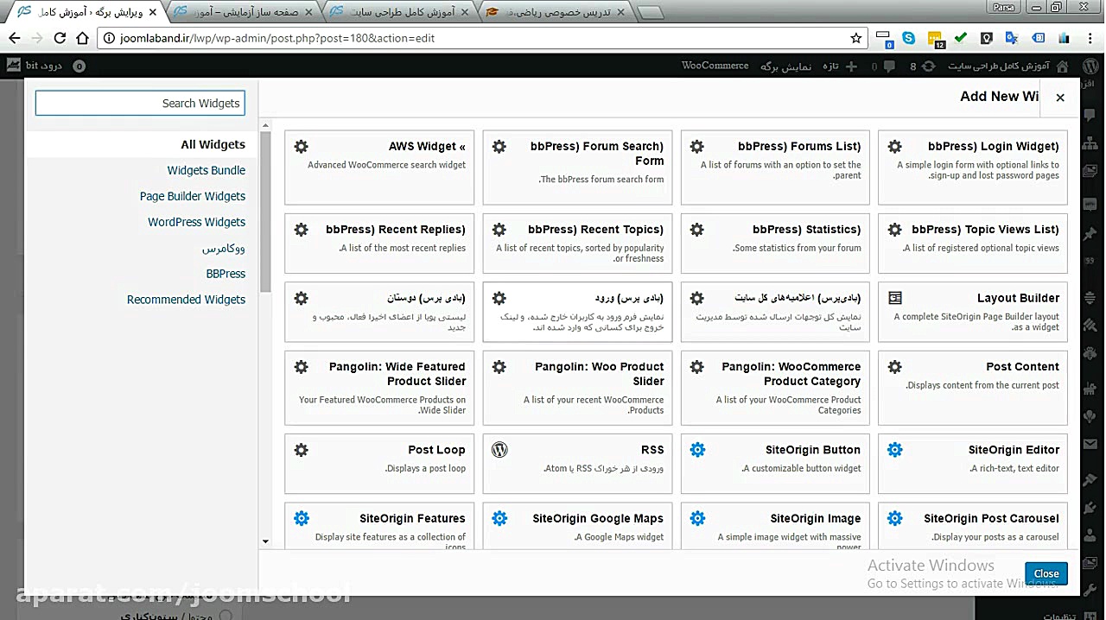Click the gear icon on bbPress Statistics

click(x=697, y=230)
